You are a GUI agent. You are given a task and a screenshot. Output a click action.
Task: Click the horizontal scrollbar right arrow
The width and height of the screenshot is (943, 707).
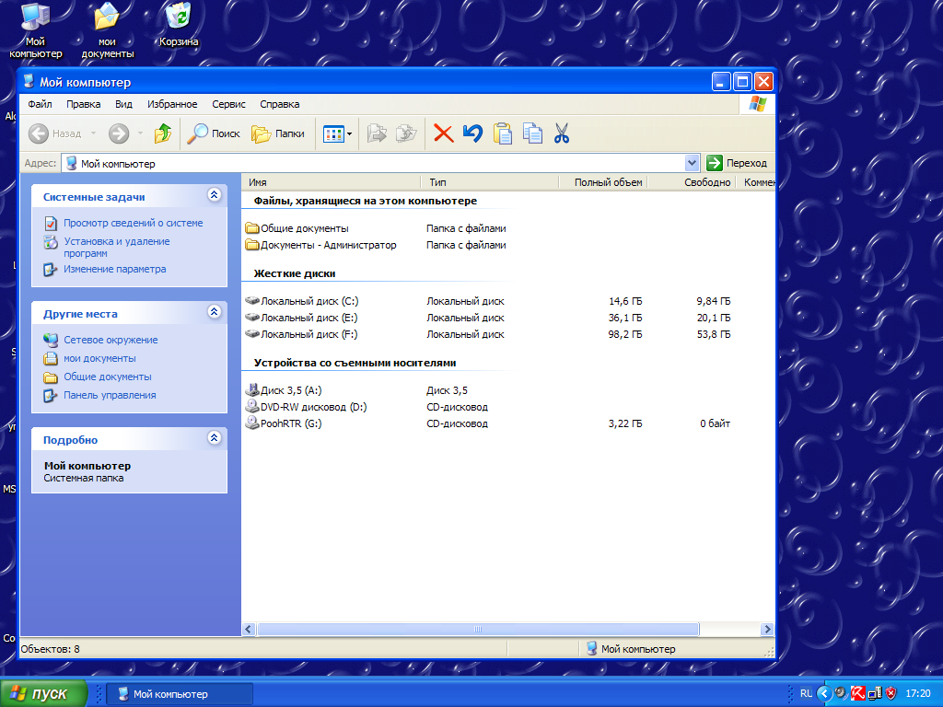(767, 630)
